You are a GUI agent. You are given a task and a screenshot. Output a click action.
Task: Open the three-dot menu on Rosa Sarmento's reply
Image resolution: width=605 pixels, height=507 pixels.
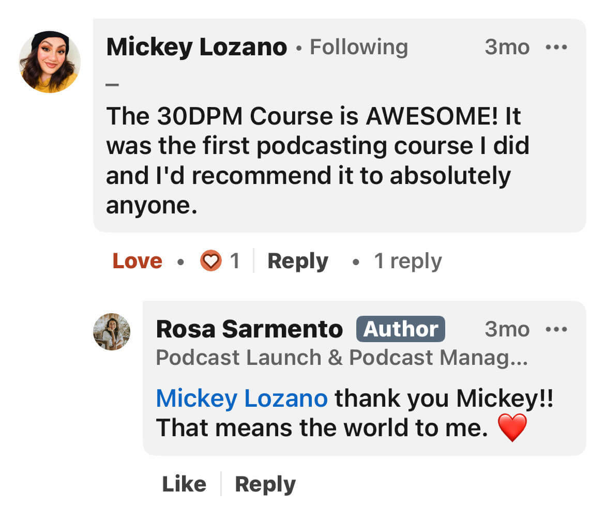click(x=556, y=329)
